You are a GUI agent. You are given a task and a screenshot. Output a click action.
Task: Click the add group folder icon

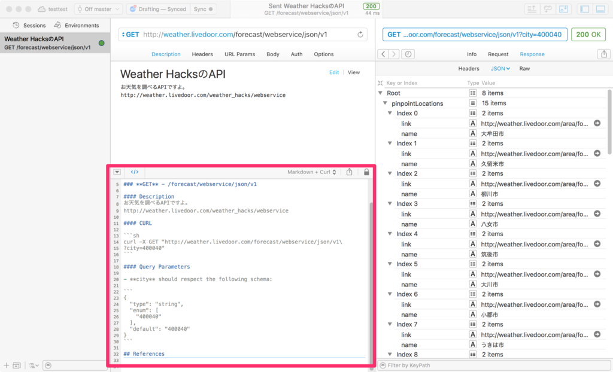[x=17, y=365]
